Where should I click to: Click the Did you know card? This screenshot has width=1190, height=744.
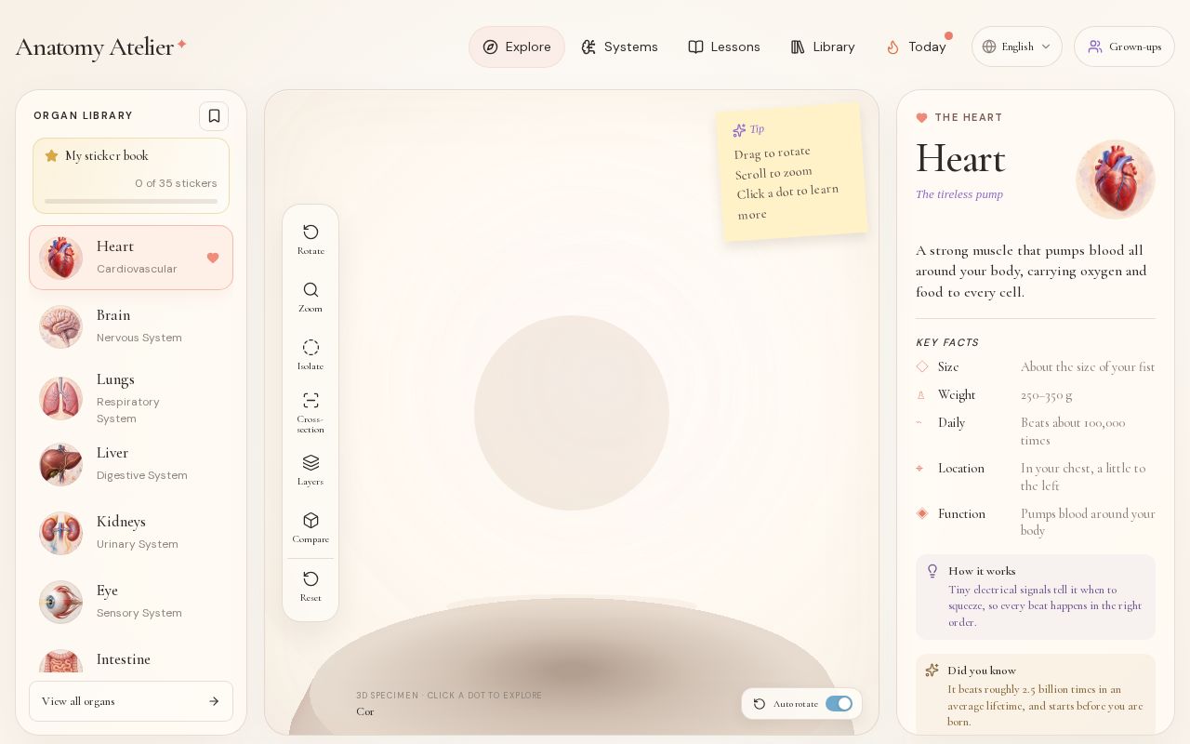[1036, 695]
